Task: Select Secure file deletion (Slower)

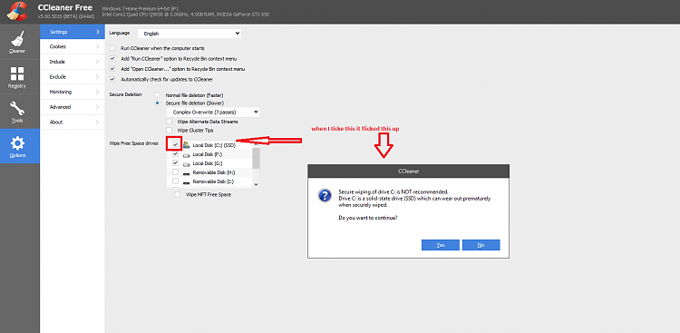Action: coord(158,103)
